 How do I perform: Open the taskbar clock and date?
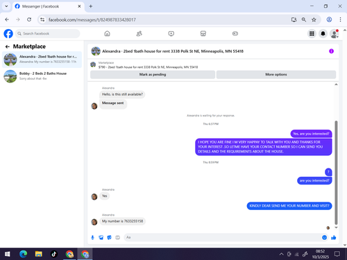click(x=321, y=254)
